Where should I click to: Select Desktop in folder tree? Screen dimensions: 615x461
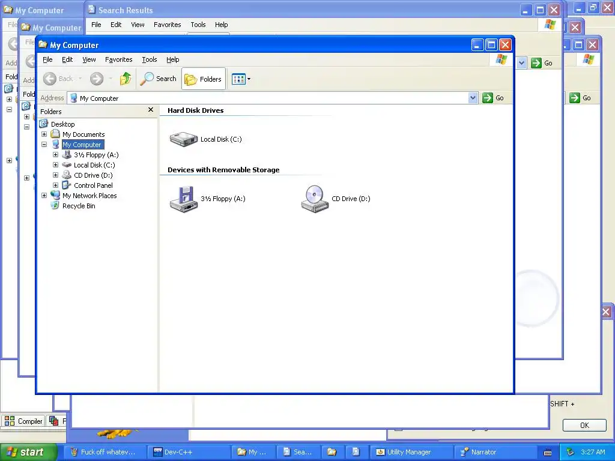(62, 124)
